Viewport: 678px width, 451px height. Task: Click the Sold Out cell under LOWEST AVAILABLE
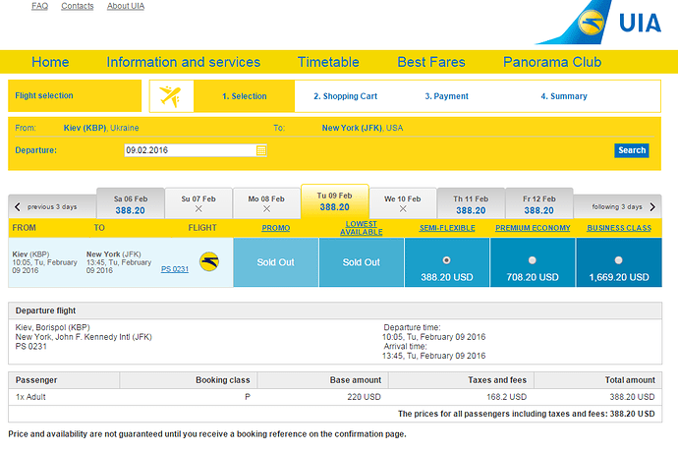tap(362, 262)
